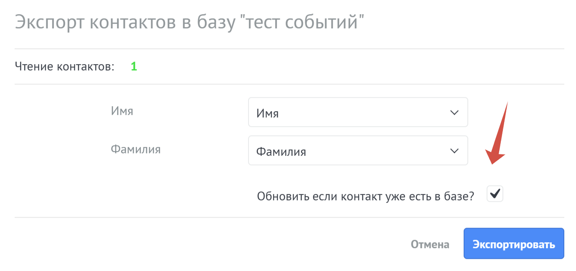Uncheck the update existing contact checkbox
Image resolution: width=576 pixels, height=271 pixels.
(495, 194)
